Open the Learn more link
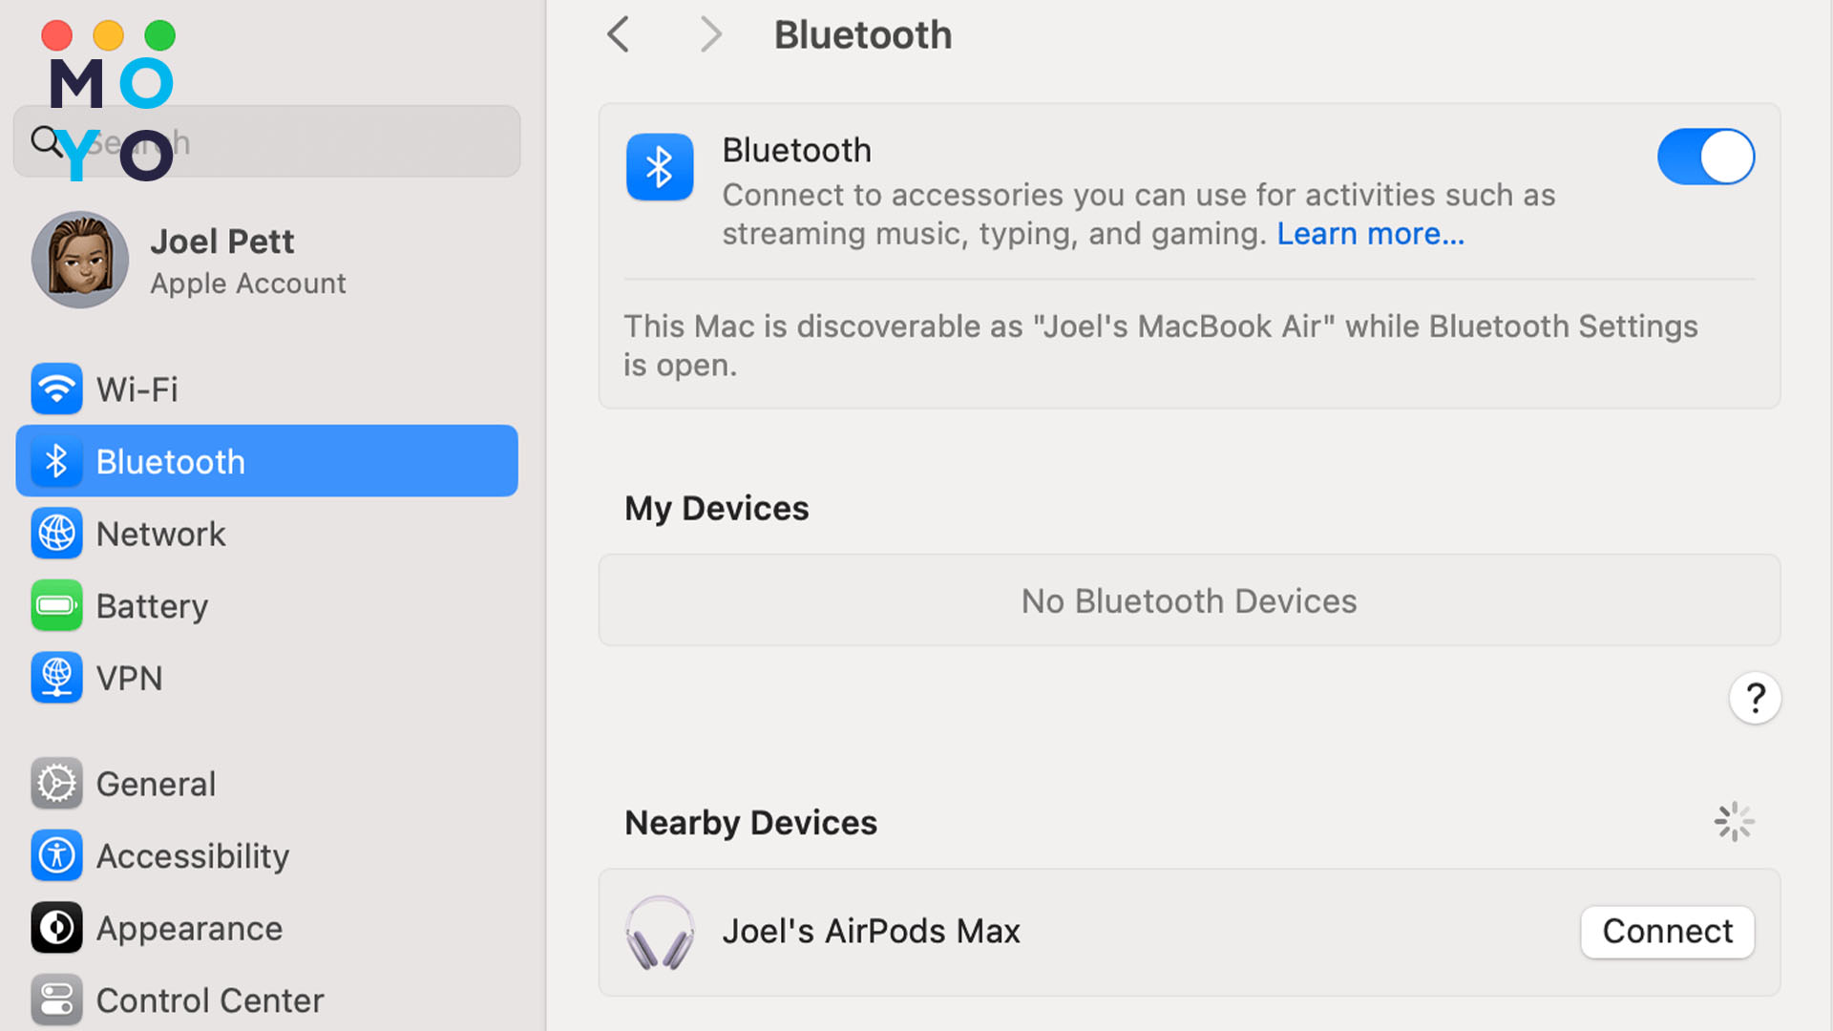Image resolution: width=1833 pixels, height=1031 pixels. tap(1370, 234)
